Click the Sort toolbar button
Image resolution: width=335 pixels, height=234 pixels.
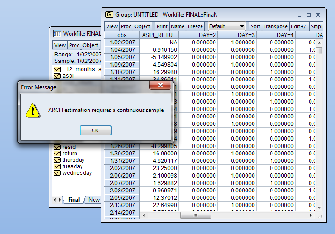point(255,27)
